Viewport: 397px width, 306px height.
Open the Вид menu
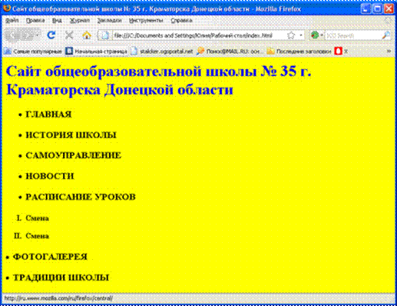(57, 21)
